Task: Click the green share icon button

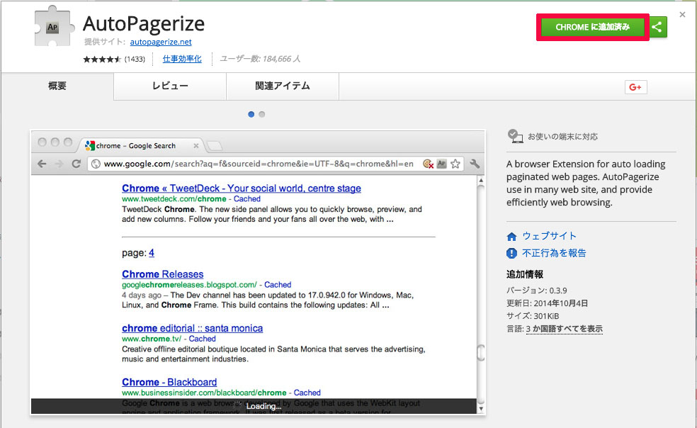Action: pos(657,27)
